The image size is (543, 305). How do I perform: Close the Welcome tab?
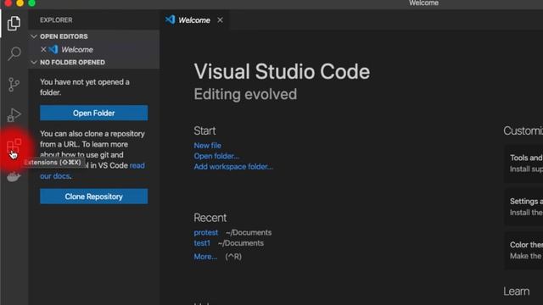pos(220,20)
